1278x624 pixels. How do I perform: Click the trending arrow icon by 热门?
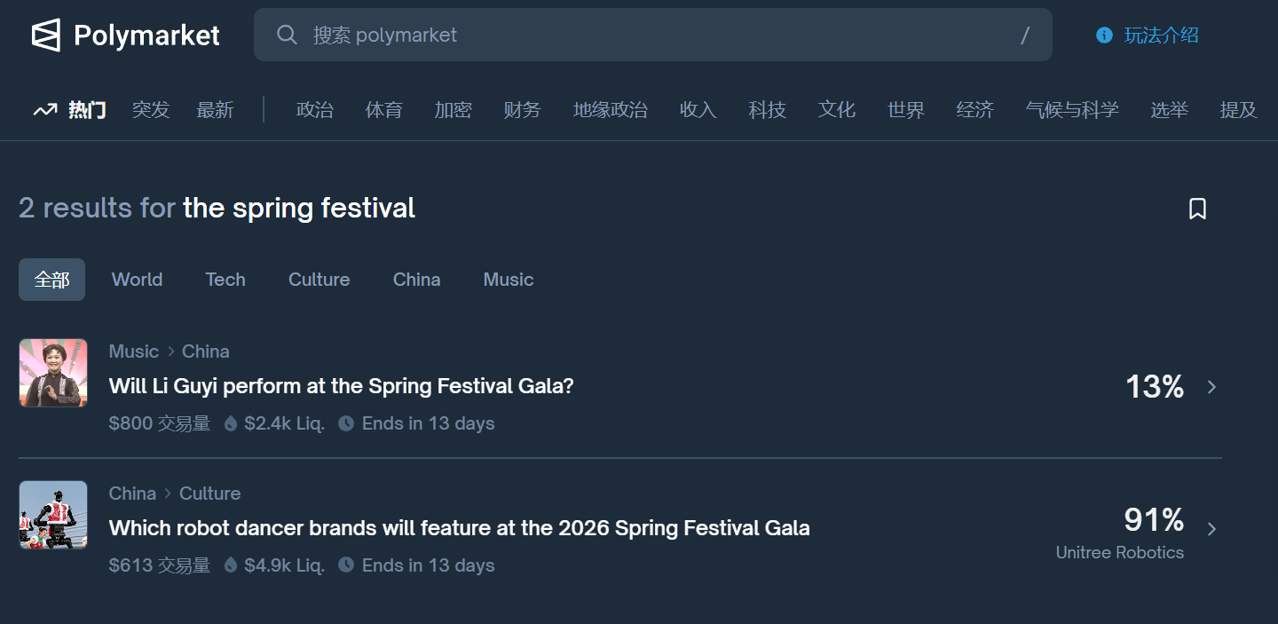(45, 110)
